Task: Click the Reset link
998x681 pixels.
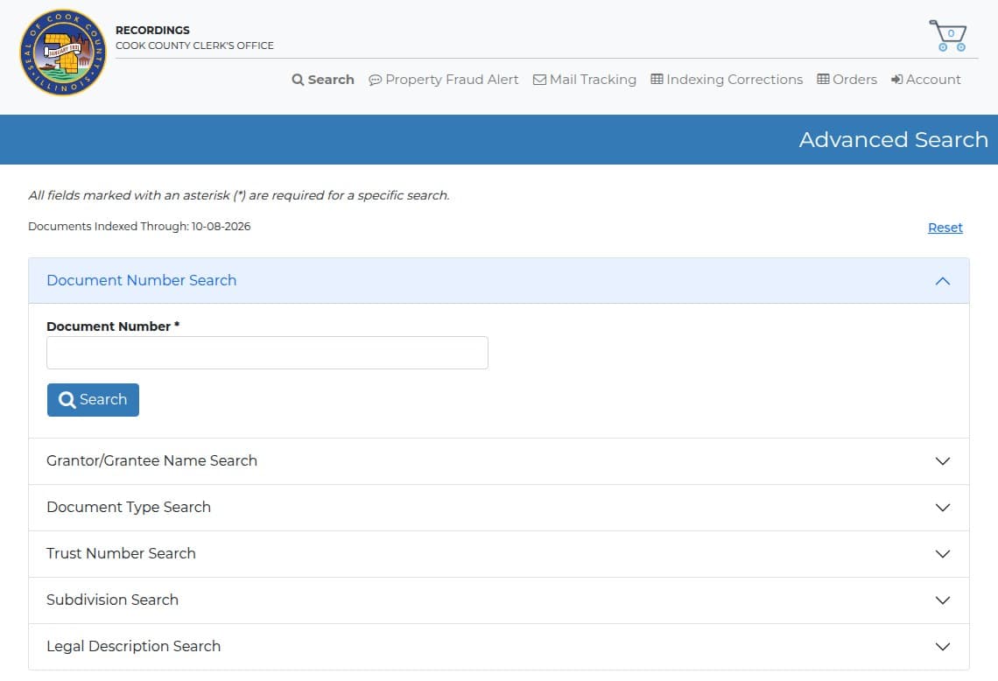Action: pos(945,228)
